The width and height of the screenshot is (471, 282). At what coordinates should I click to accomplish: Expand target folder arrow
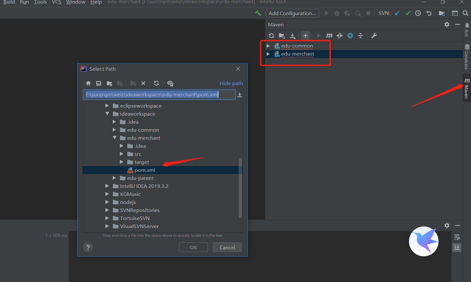[x=121, y=162]
